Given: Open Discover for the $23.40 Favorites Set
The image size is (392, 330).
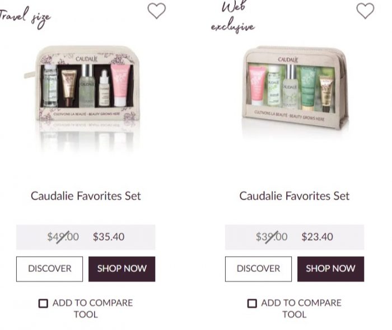Looking at the screenshot, I should (x=258, y=269).
